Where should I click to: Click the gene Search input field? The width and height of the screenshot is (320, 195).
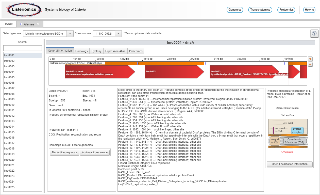(x=23, y=48)
